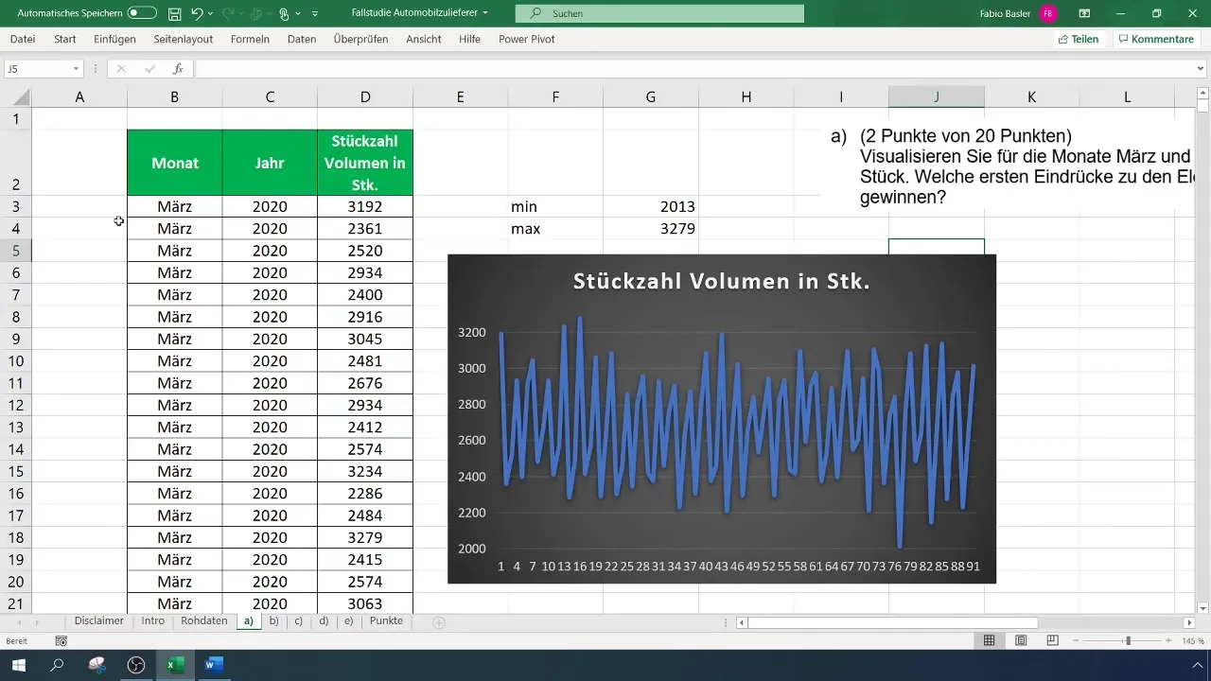Click the zoom out minus button
Image resolution: width=1211 pixels, height=681 pixels.
[1076, 640]
